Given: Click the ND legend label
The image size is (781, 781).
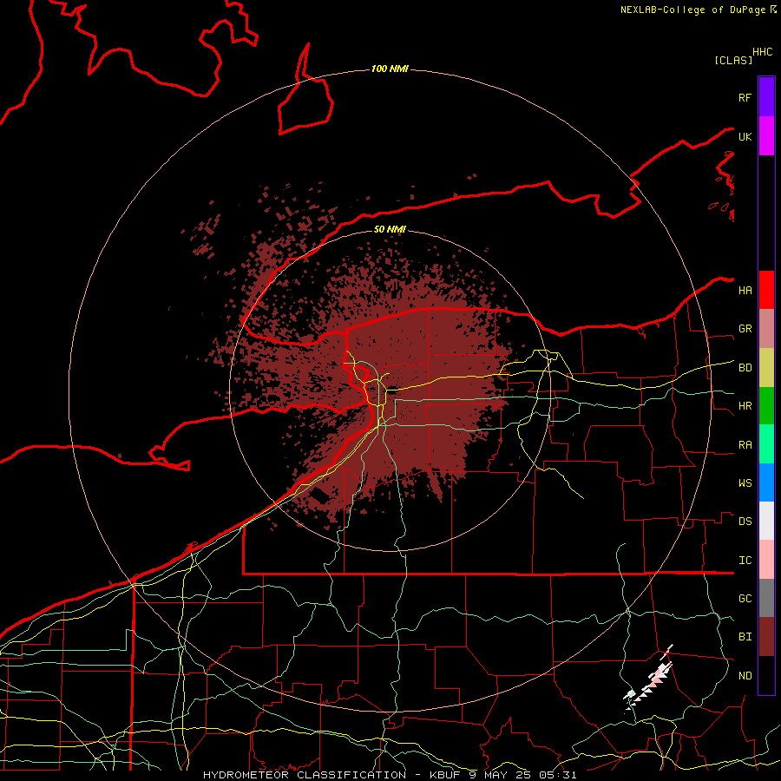Looking at the screenshot, I should click(x=745, y=676).
